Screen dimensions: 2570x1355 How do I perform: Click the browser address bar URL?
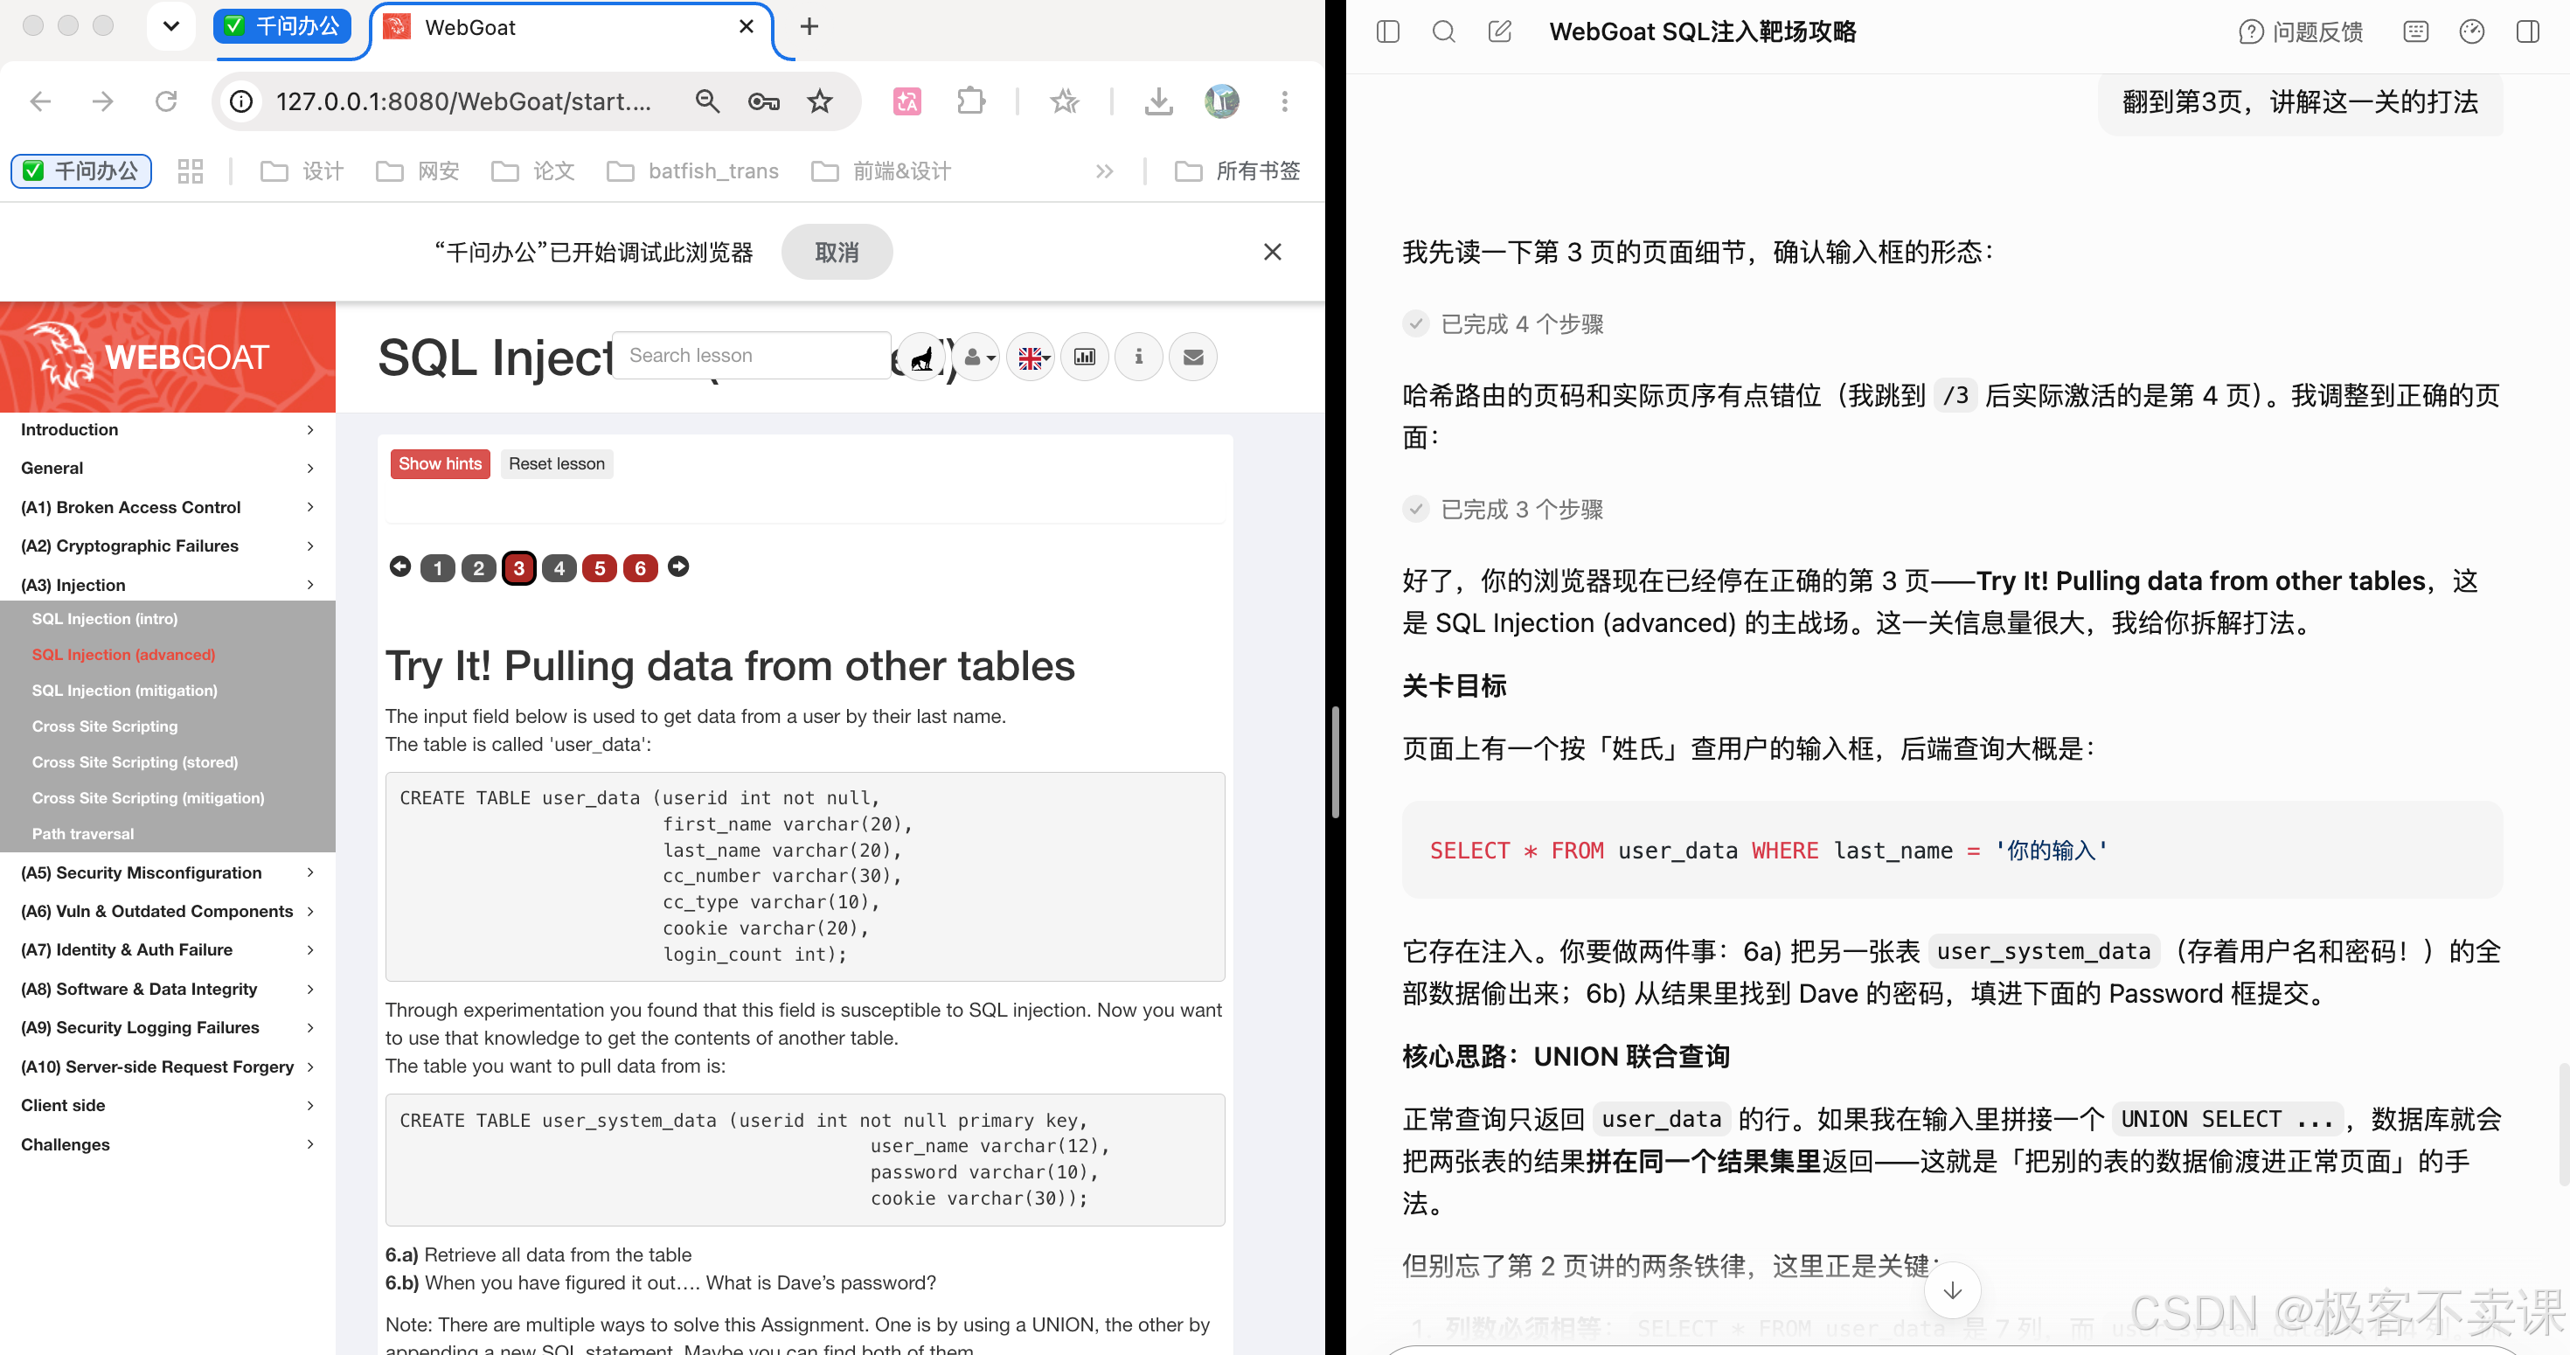point(464,101)
